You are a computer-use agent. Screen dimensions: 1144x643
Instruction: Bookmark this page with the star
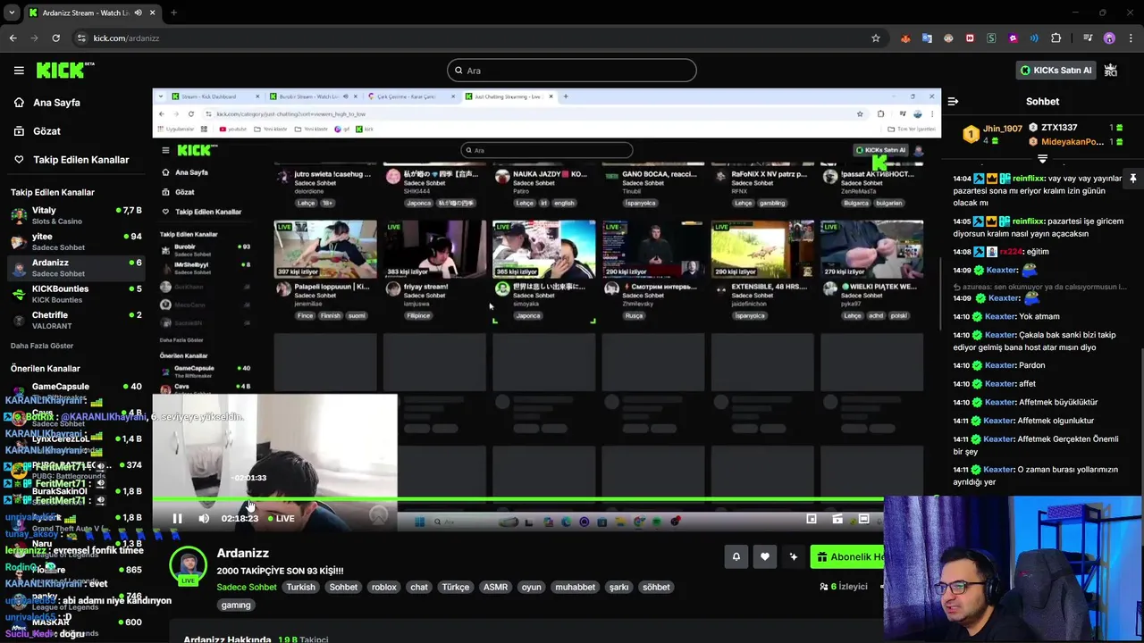tap(876, 38)
